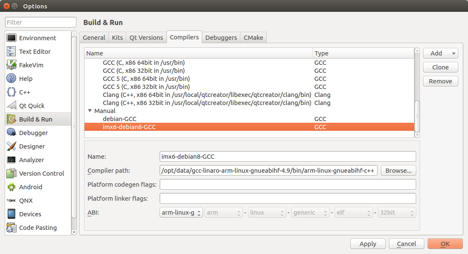The height and width of the screenshot is (254, 468).
Task: Open Debugger options in the sidebar
Action: tap(33, 133)
